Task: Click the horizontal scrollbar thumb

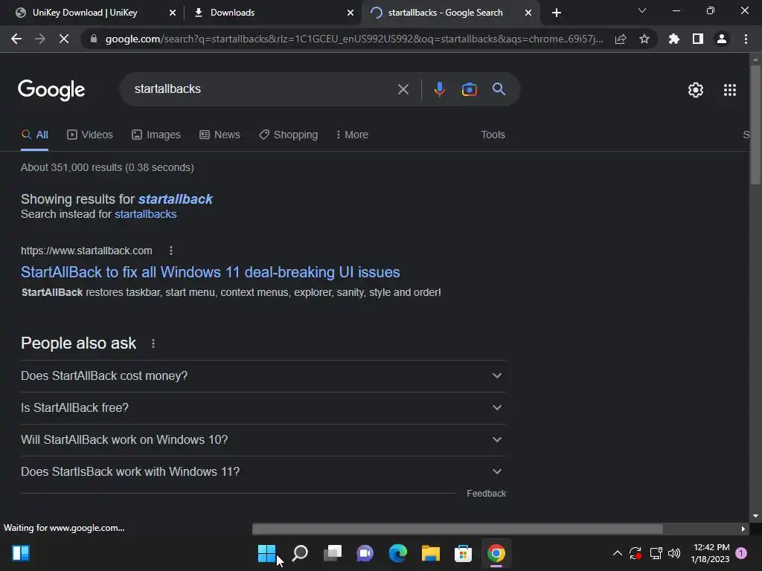Action: click(x=458, y=529)
